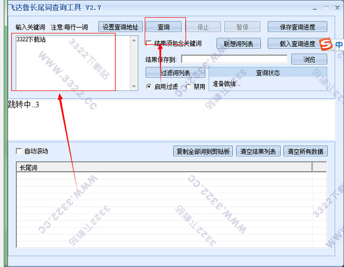
Task: Enable the 自动滚动 checkbox
Action: point(19,151)
